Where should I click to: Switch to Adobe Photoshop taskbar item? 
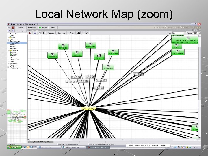[x=74, y=147]
